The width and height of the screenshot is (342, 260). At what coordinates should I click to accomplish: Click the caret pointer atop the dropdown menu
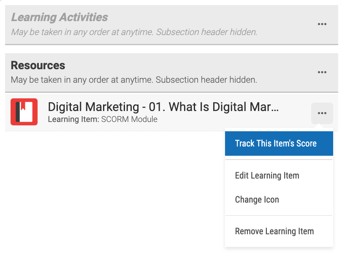point(319,126)
